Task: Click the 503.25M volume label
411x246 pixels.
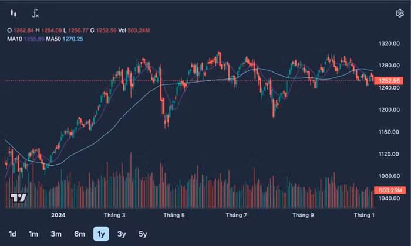Action: coord(390,190)
